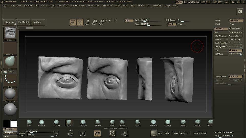
Task: Open the MatCap Gray material selector
Action: 10,95
